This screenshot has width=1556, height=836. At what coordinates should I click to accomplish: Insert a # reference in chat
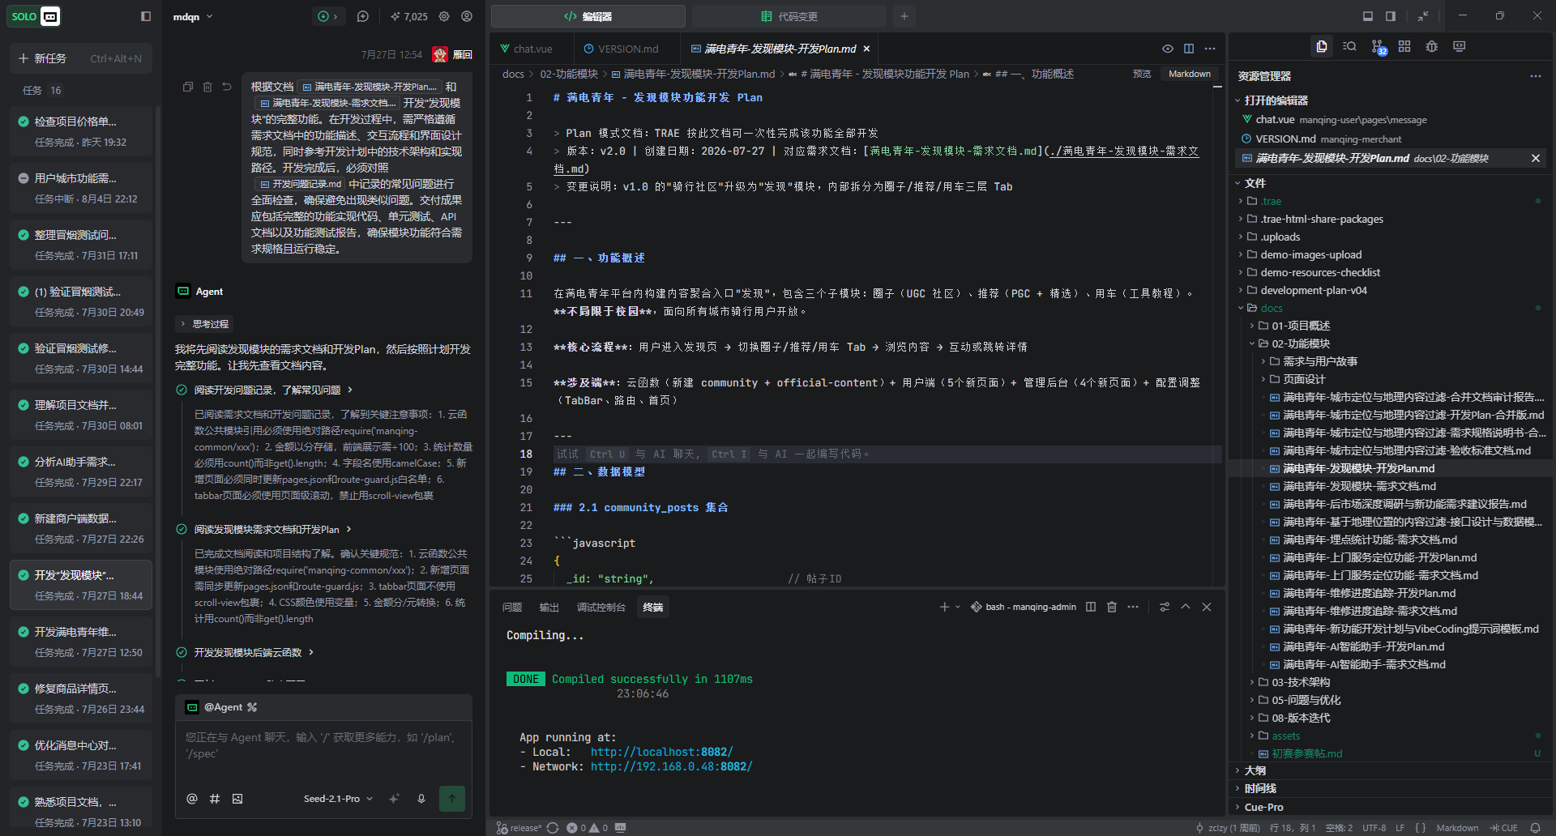click(x=215, y=799)
